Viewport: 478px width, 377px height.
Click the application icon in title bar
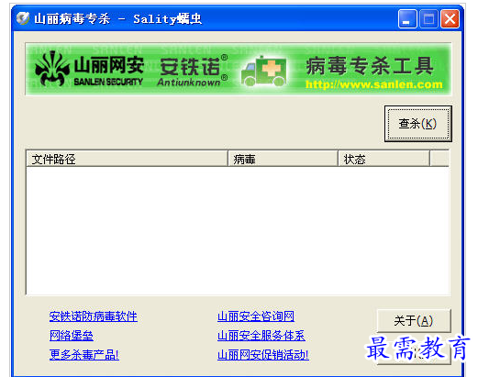[23, 18]
